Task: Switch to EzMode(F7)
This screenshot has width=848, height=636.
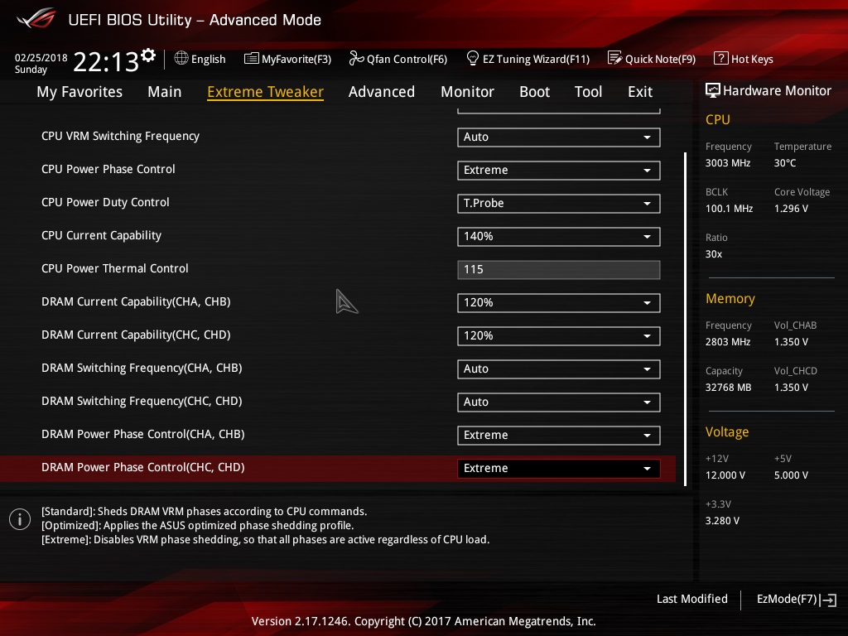Action: [x=787, y=600]
